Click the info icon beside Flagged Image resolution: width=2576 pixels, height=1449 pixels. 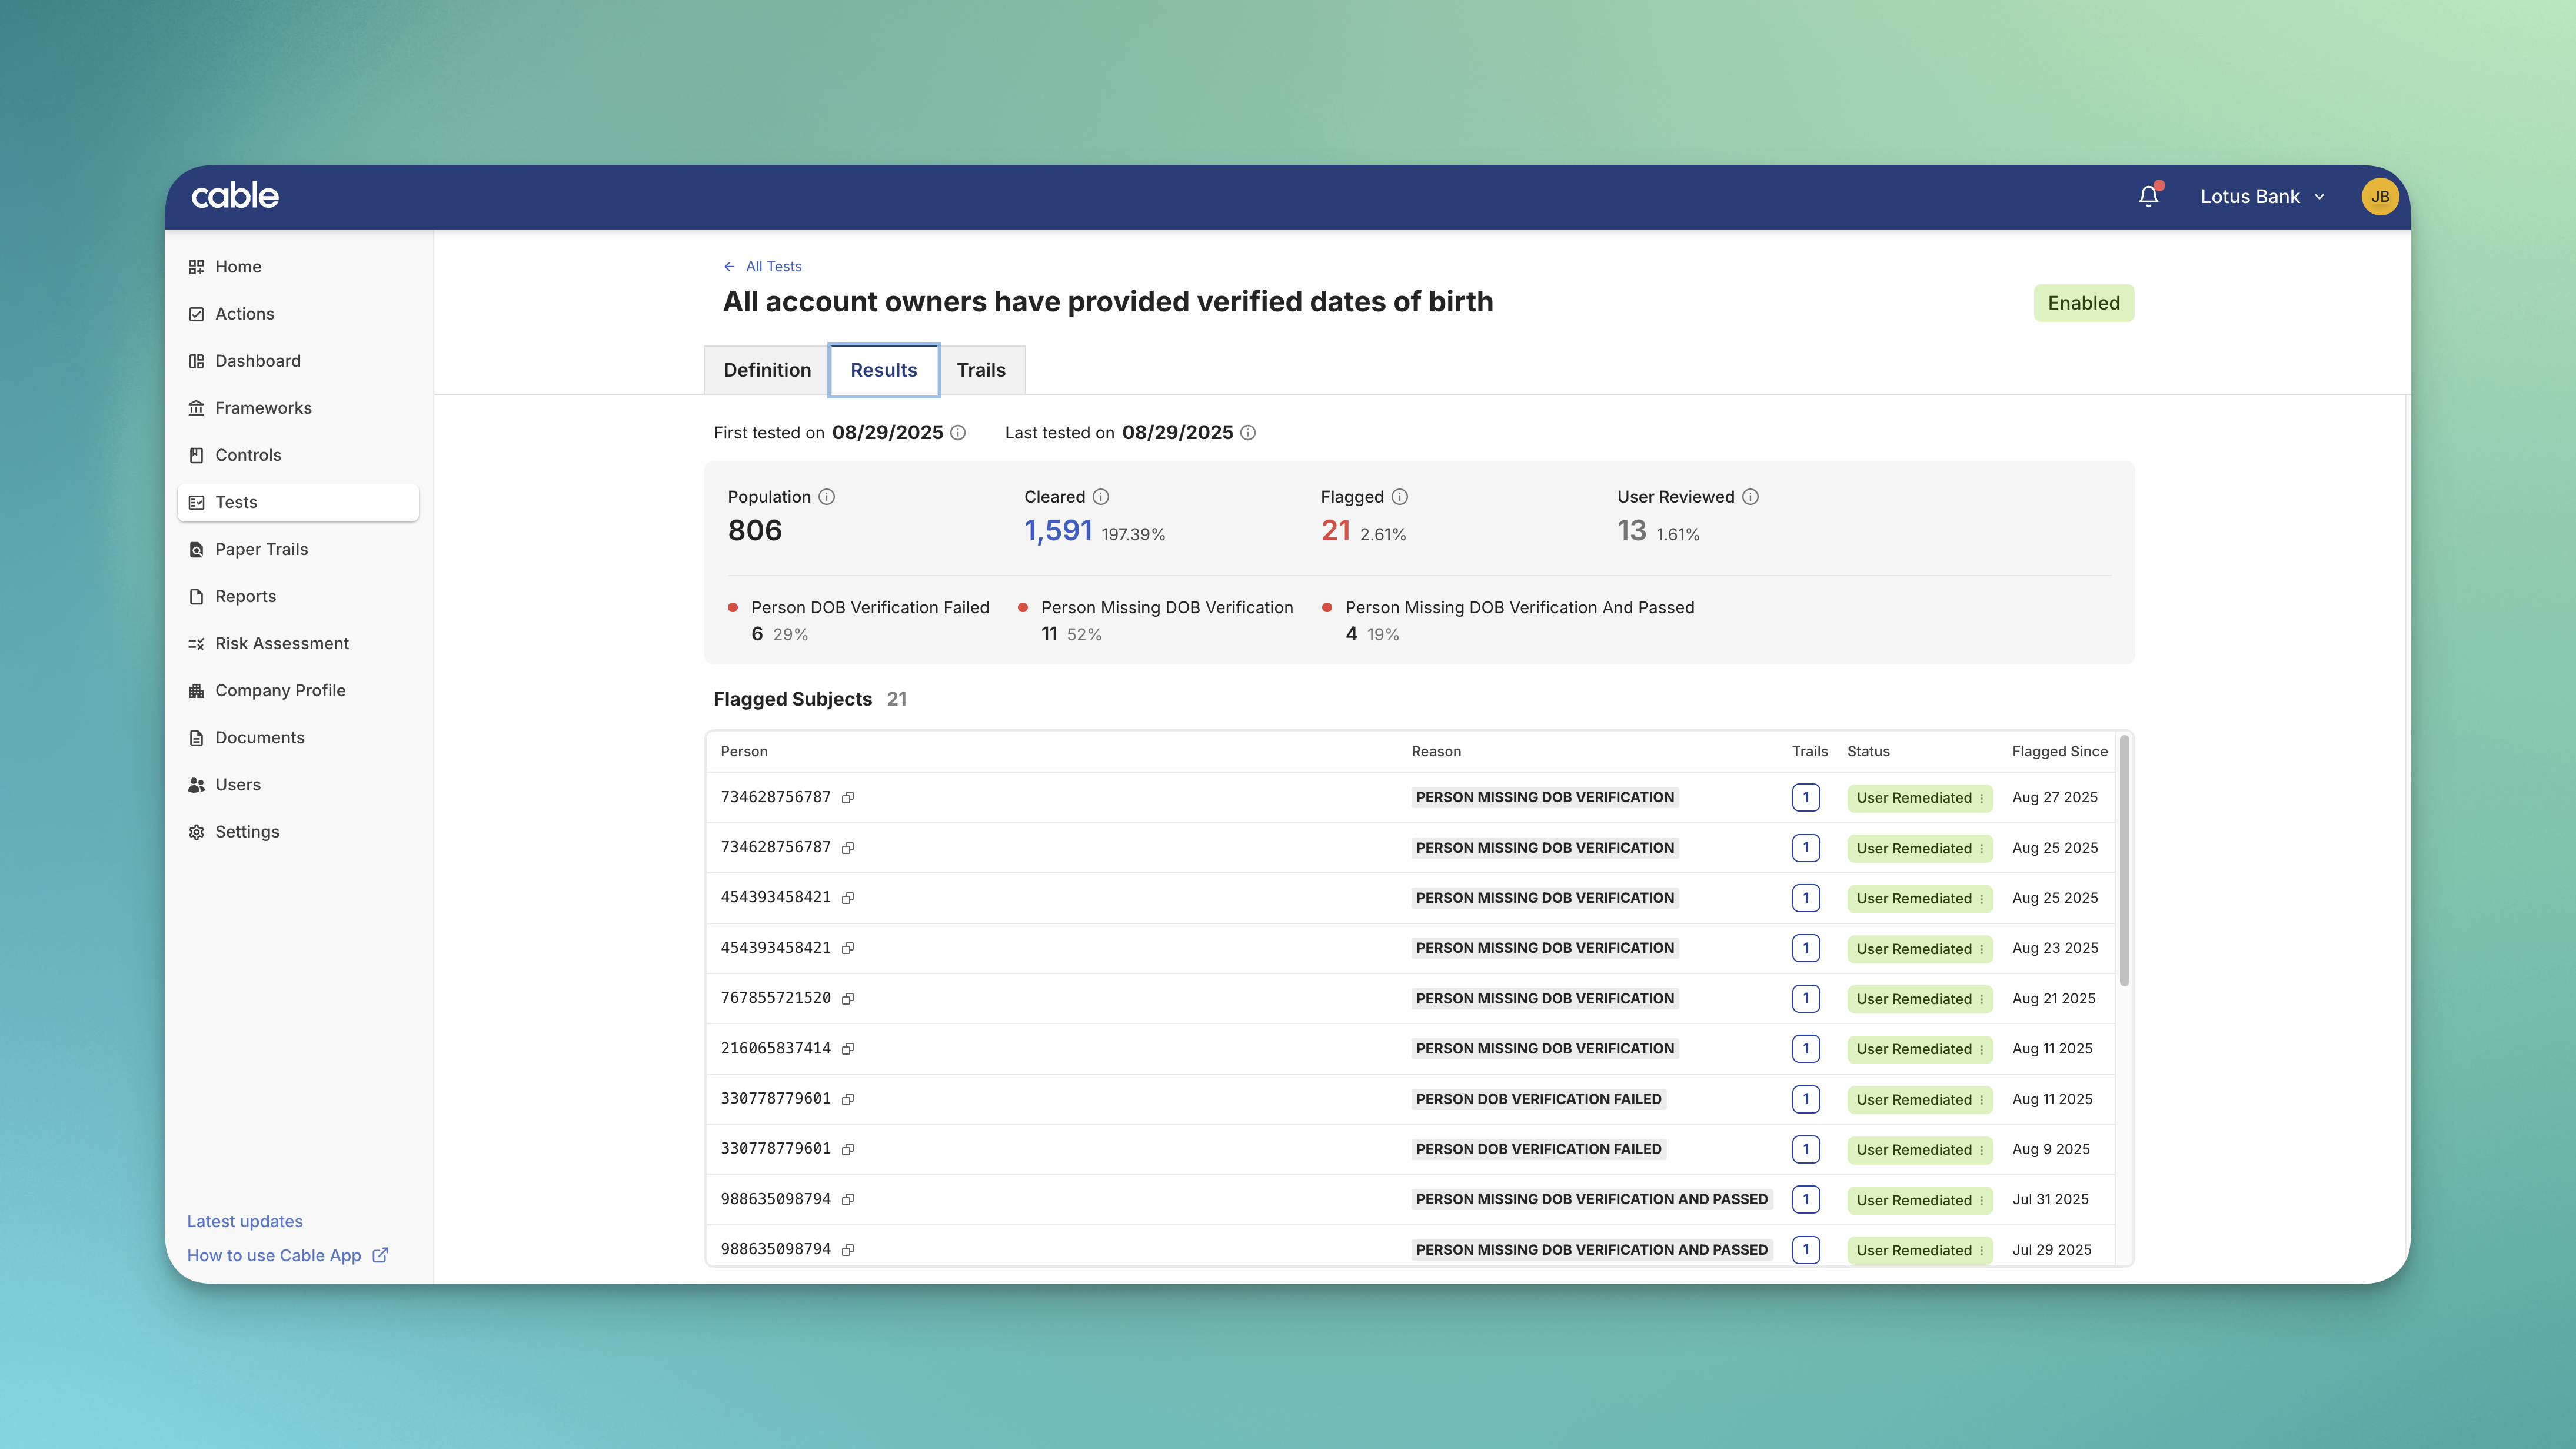pyautogui.click(x=1399, y=497)
